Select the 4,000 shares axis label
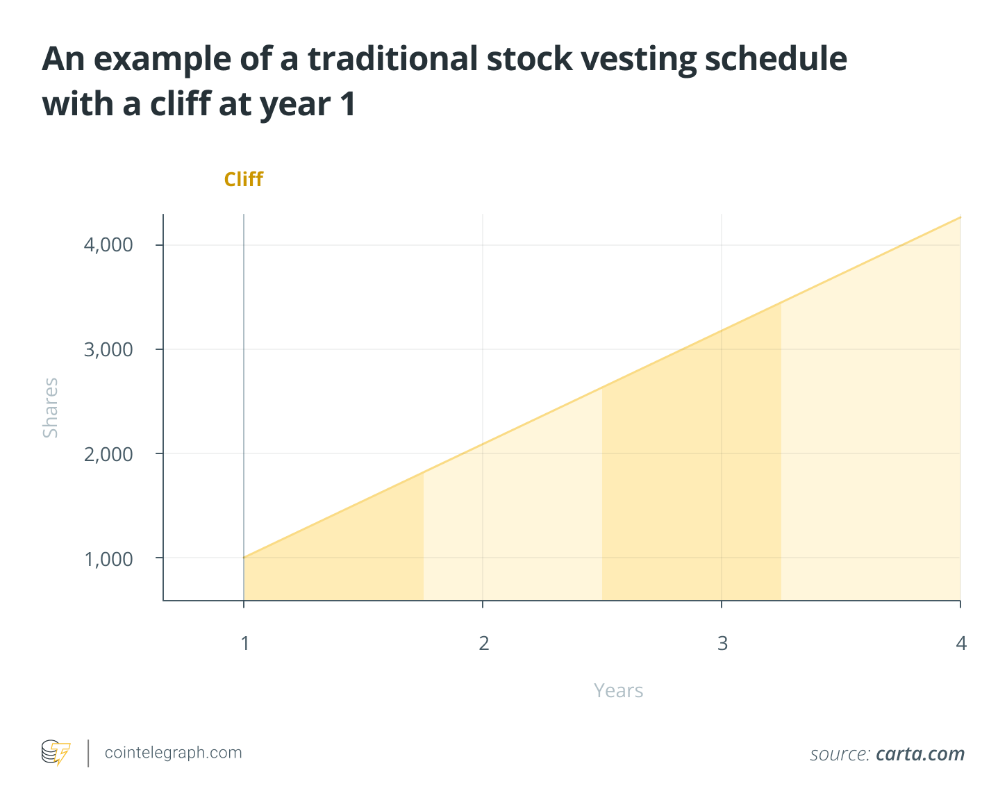This screenshot has width=1007, height=809. coord(108,245)
